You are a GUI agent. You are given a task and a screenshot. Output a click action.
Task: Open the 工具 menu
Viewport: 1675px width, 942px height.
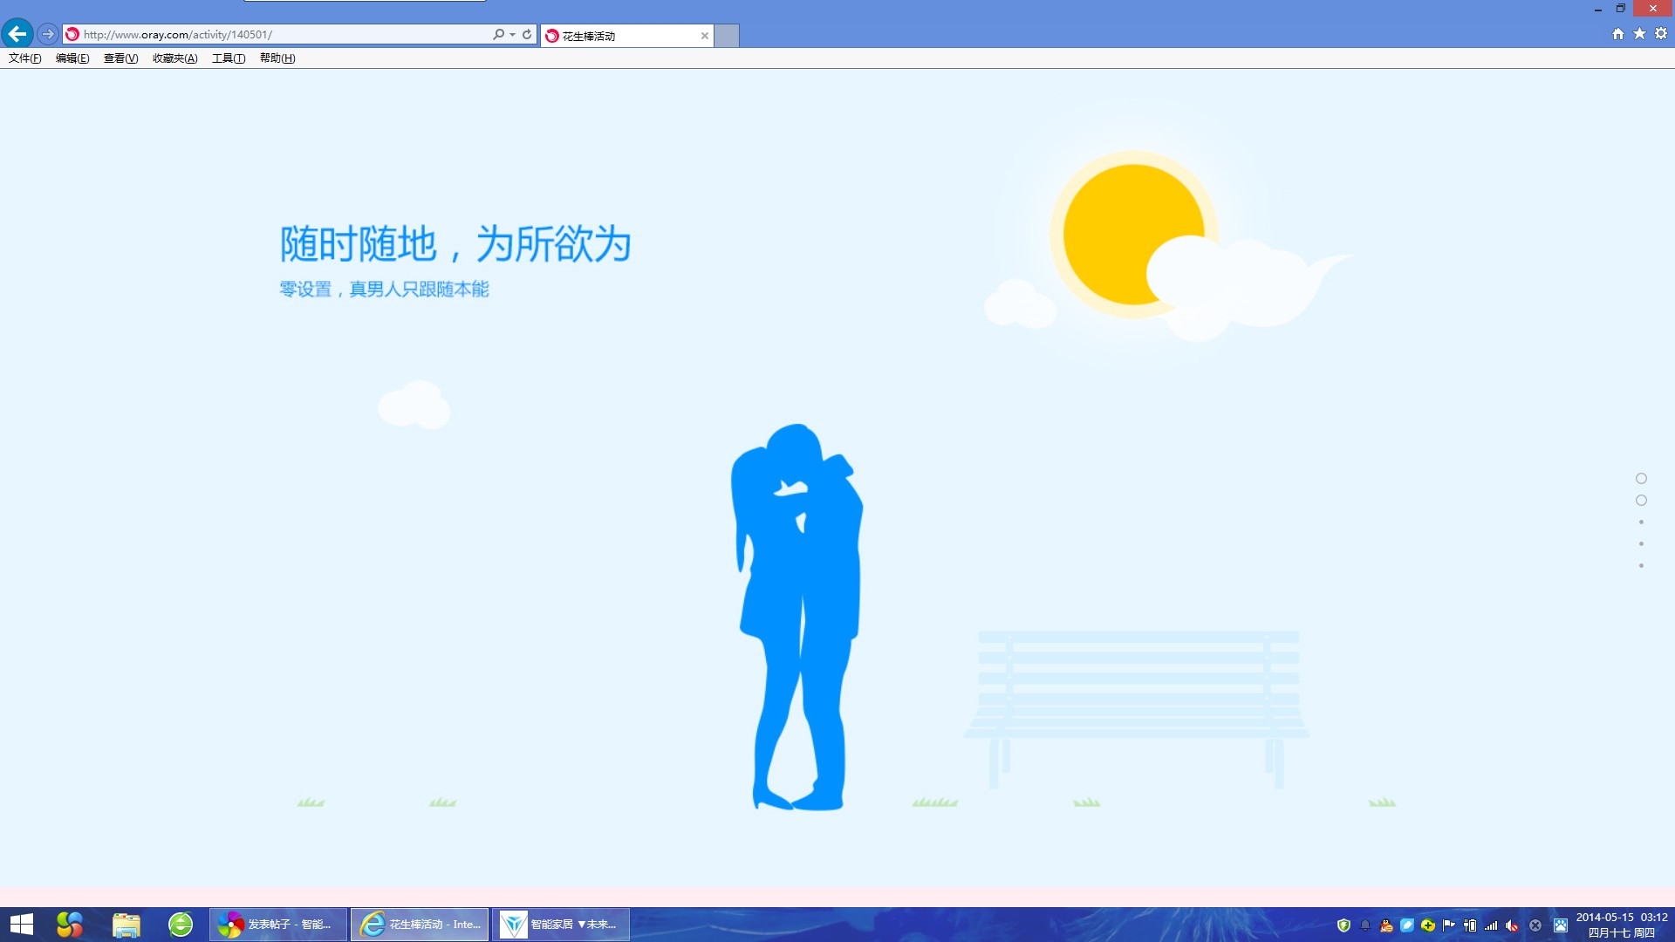[227, 58]
